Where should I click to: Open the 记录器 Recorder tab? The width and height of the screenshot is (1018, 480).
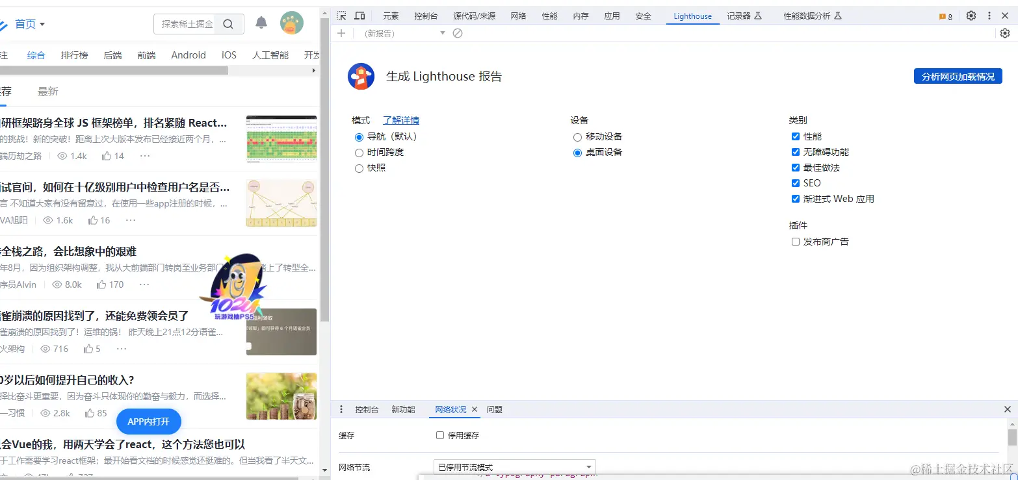coord(744,16)
